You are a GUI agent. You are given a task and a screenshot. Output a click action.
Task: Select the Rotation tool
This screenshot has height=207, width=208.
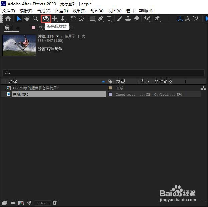(73, 19)
